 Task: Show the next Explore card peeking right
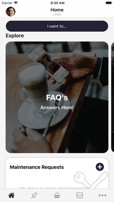[x=113, y=97]
